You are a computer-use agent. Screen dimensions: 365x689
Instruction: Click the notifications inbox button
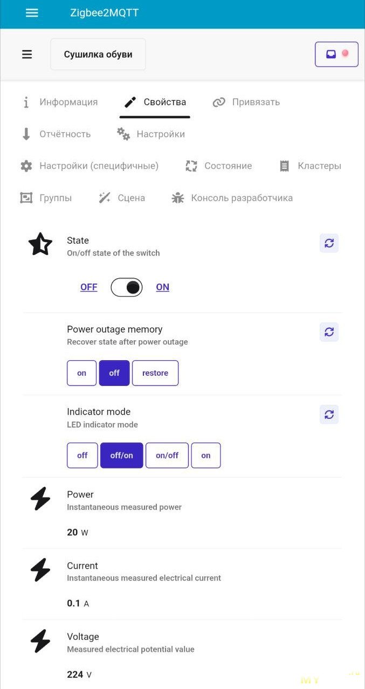[x=336, y=54]
